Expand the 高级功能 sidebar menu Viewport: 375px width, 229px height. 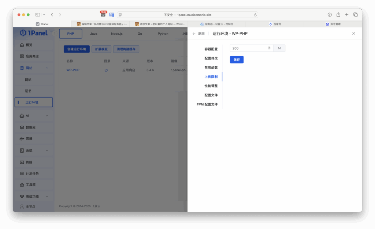(47, 196)
